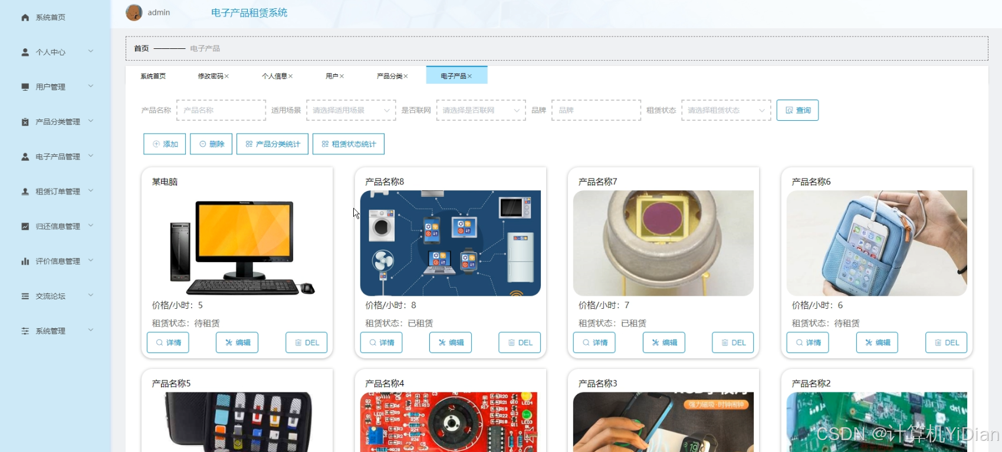Switch to the 系统首页 tab
1002x452 pixels.
coord(153,76)
